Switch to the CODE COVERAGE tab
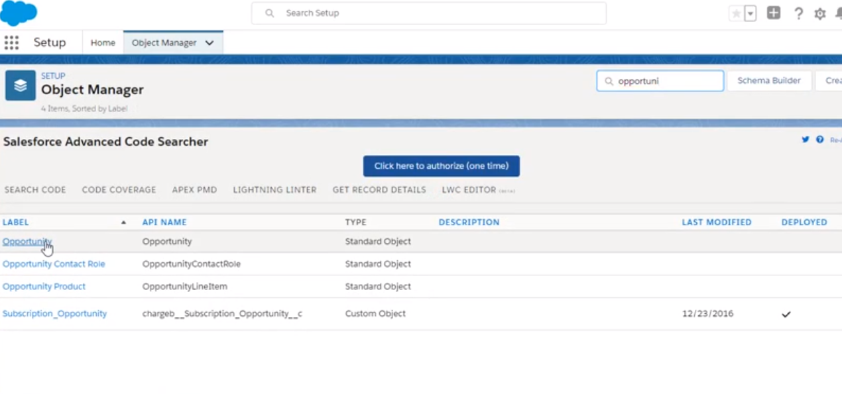Viewport: 842px width, 394px height. point(119,190)
